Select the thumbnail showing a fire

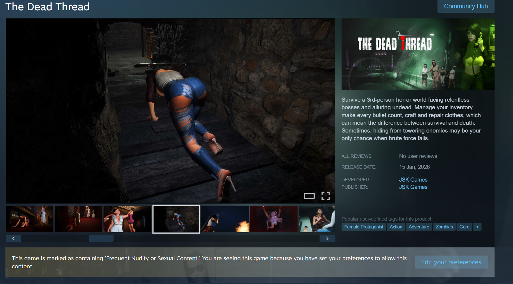(x=225, y=219)
